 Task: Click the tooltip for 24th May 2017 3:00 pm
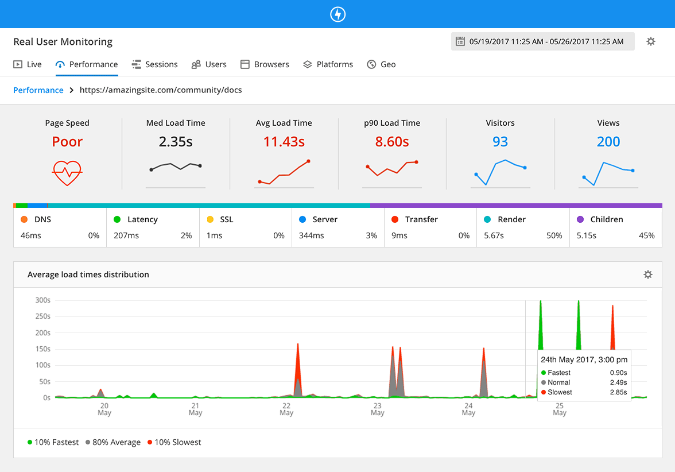click(x=584, y=376)
